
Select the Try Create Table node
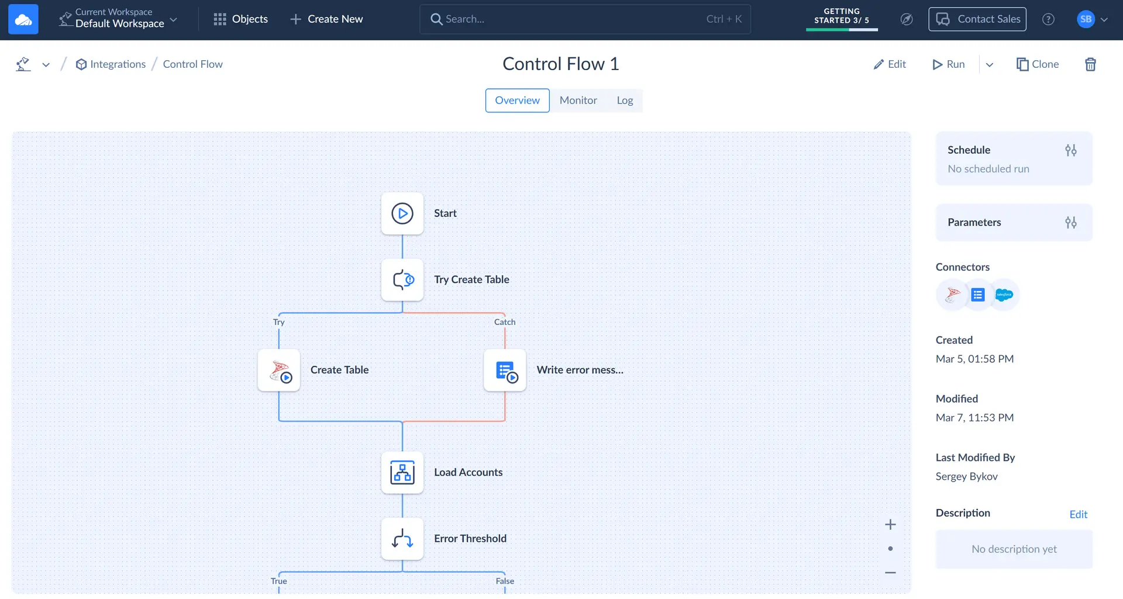coord(402,280)
